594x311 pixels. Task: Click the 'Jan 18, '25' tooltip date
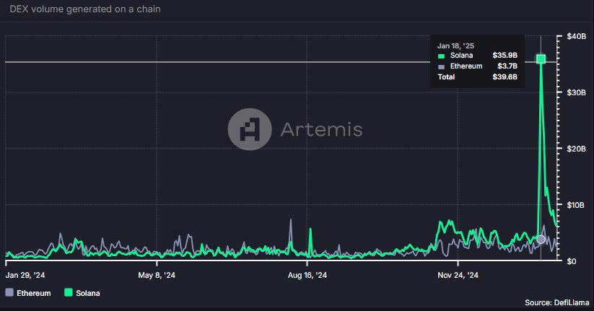(x=455, y=46)
